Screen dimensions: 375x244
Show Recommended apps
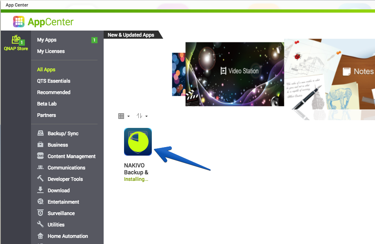click(53, 92)
